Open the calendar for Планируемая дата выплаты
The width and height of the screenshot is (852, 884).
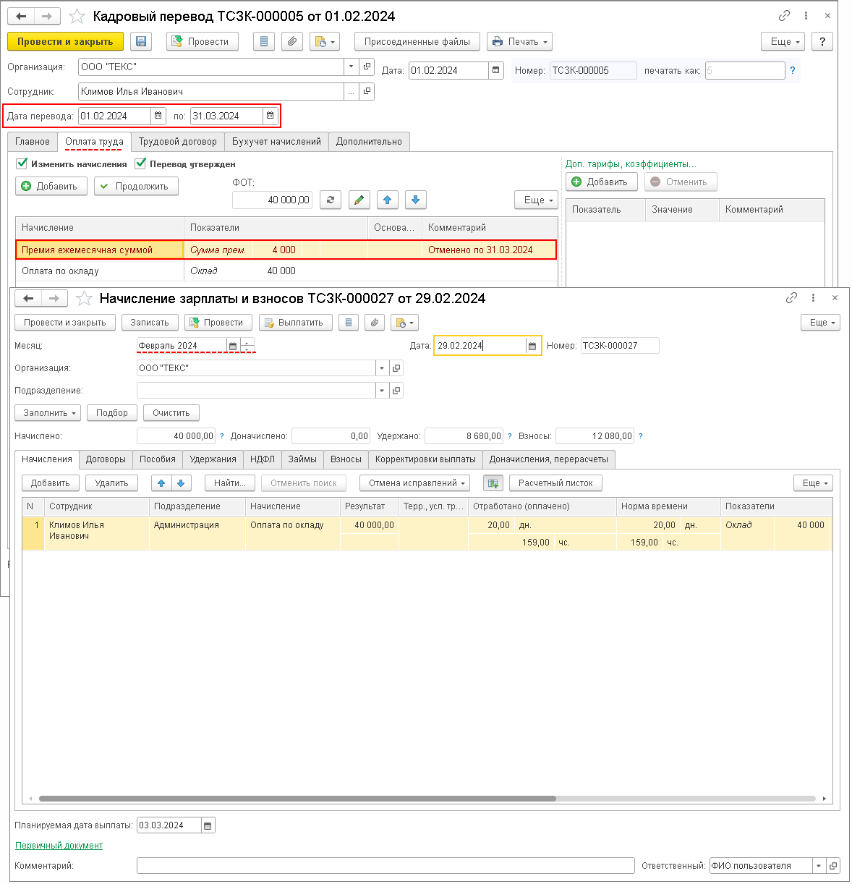(x=208, y=825)
